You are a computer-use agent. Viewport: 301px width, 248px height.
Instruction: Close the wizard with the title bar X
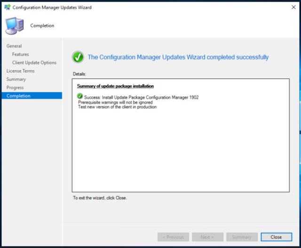tap(293, 8)
